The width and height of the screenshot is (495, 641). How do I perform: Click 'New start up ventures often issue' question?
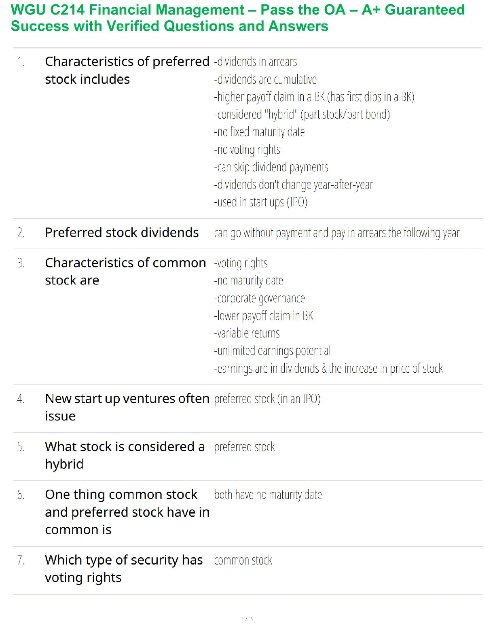(127, 407)
